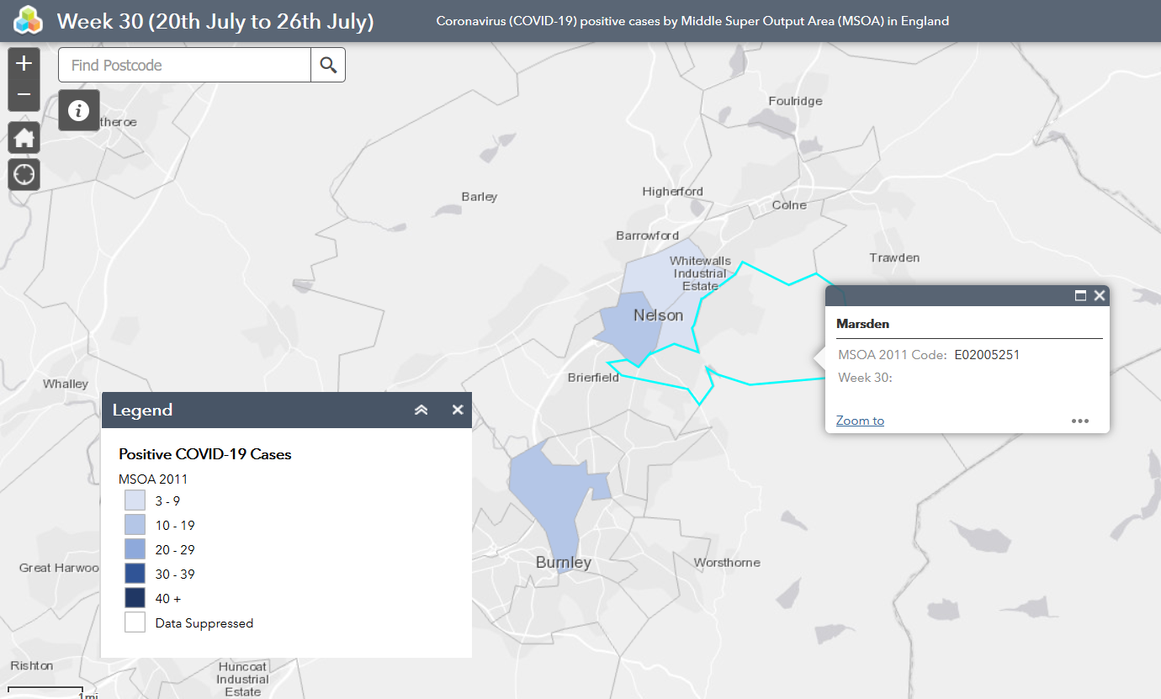Click the find my location icon

(x=24, y=174)
